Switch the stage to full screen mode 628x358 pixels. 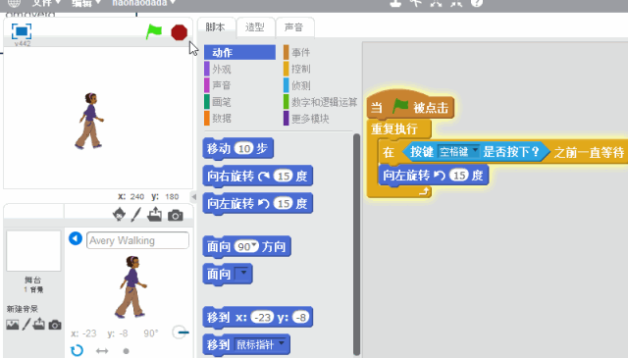(22, 31)
